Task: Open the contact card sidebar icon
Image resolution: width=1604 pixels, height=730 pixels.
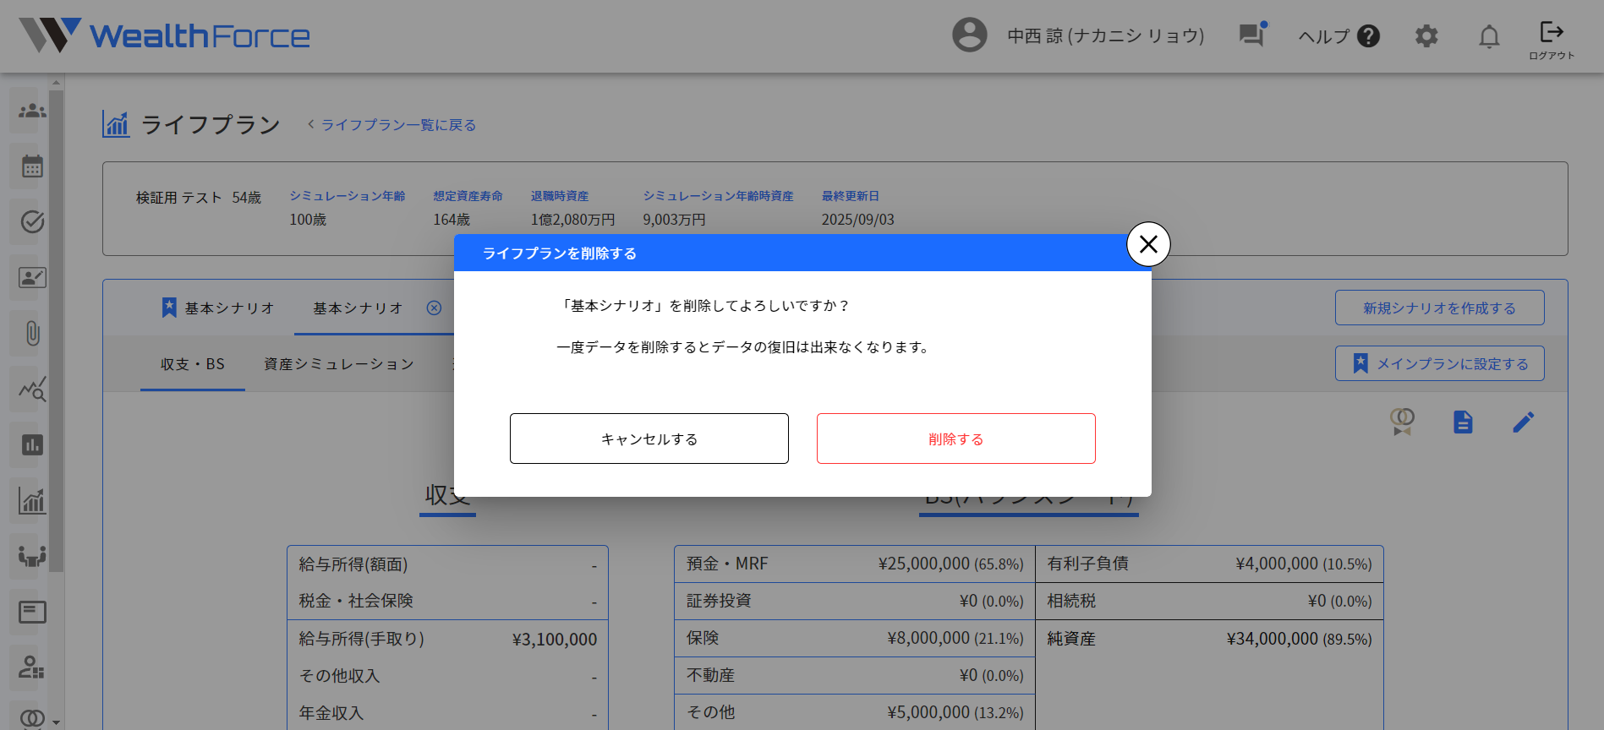Action: click(x=32, y=278)
